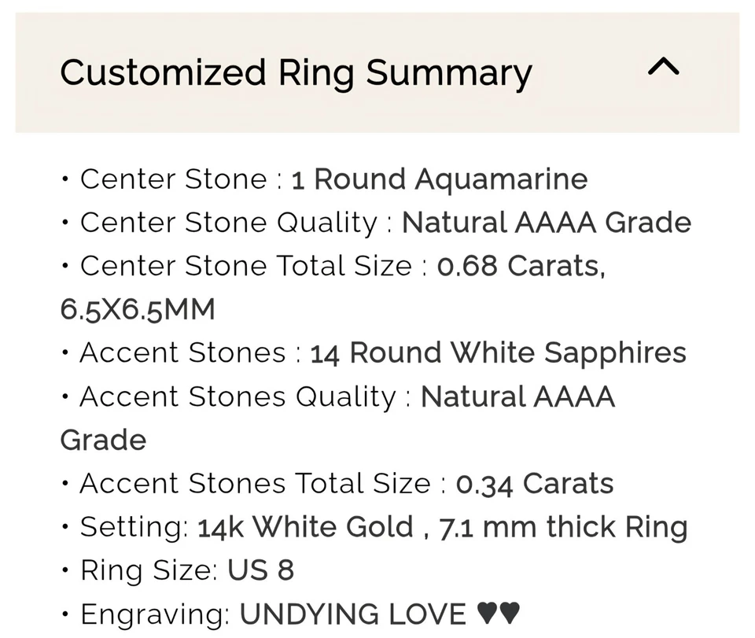Click the Center Stone label
This screenshot has height=638, width=755.
[x=173, y=179]
